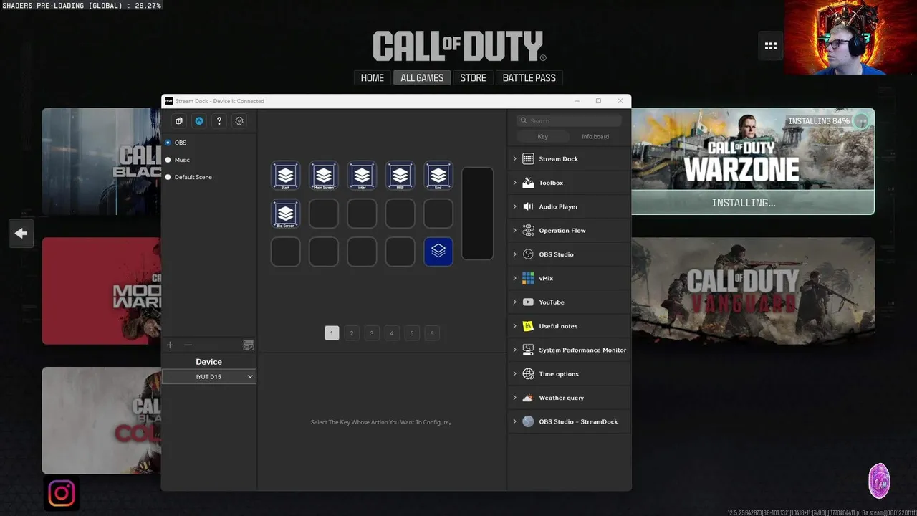917x516 pixels.
Task: Click the System Performance Monitor icon
Action: click(528, 350)
